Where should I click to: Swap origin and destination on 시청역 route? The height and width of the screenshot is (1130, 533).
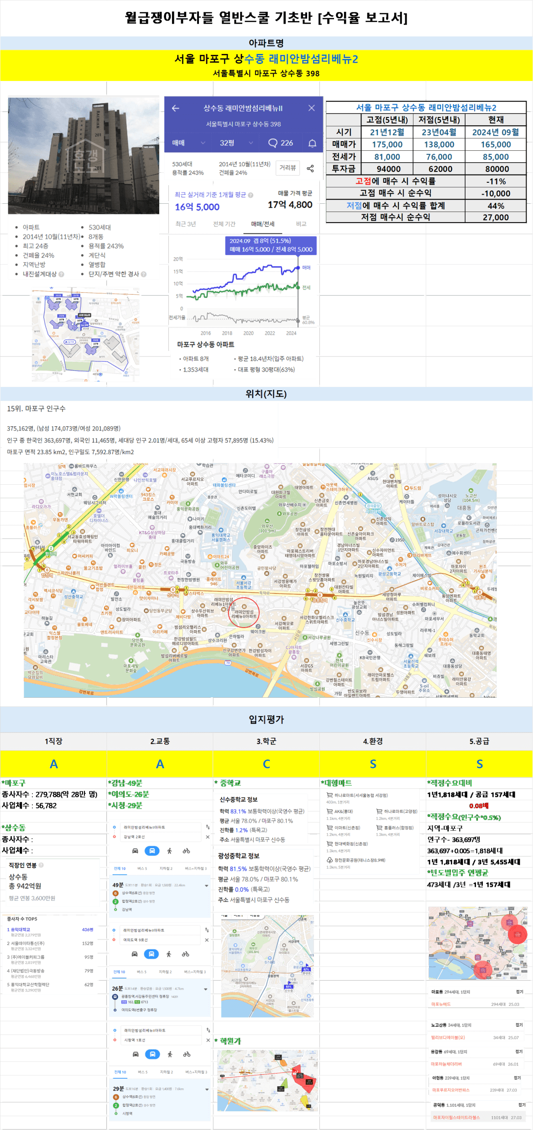pyautogui.click(x=208, y=1030)
